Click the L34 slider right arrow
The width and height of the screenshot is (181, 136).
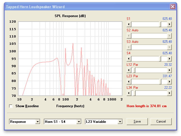click(x=169, y=93)
